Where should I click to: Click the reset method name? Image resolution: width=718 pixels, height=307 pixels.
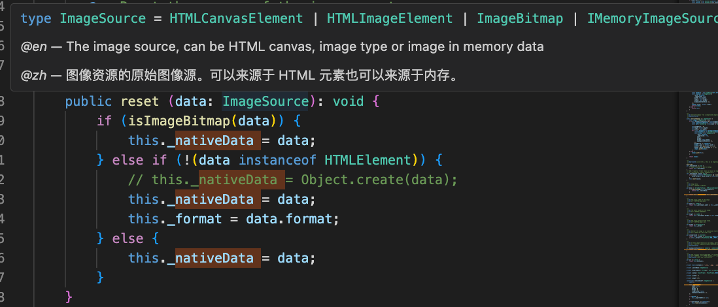point(139,101)
